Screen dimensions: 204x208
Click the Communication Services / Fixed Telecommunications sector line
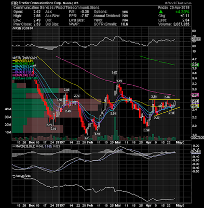(x=57, y=8)
